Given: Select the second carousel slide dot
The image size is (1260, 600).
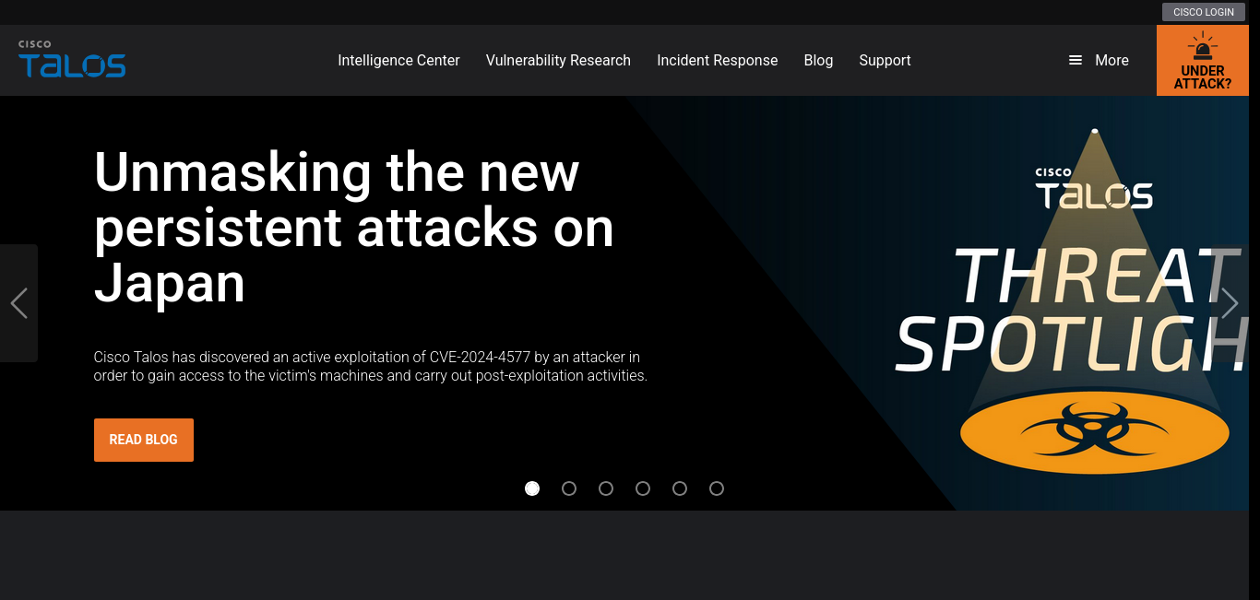Looking at the screenshot, I should (569, 488).
